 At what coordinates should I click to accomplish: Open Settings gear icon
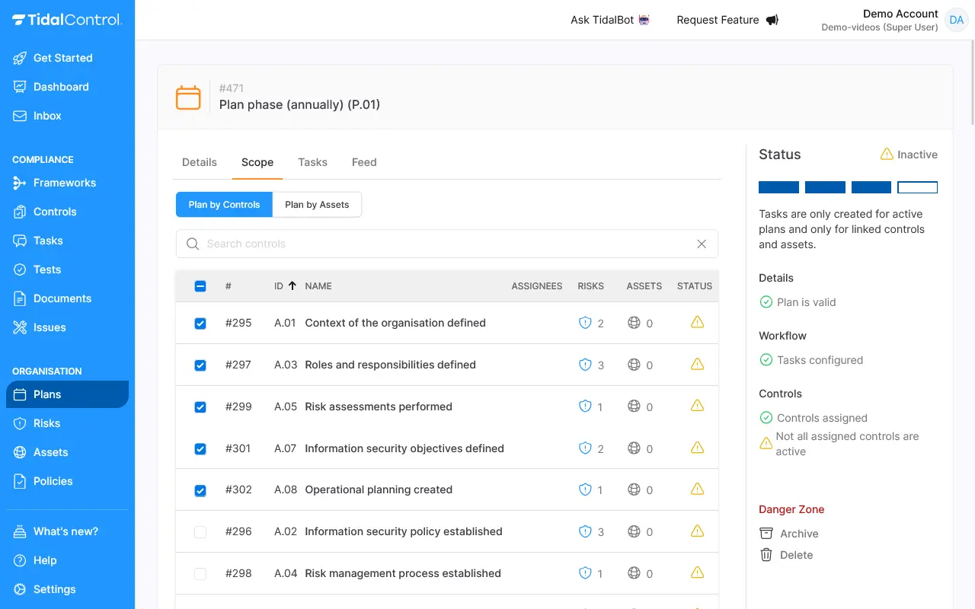tap(20, 589)
